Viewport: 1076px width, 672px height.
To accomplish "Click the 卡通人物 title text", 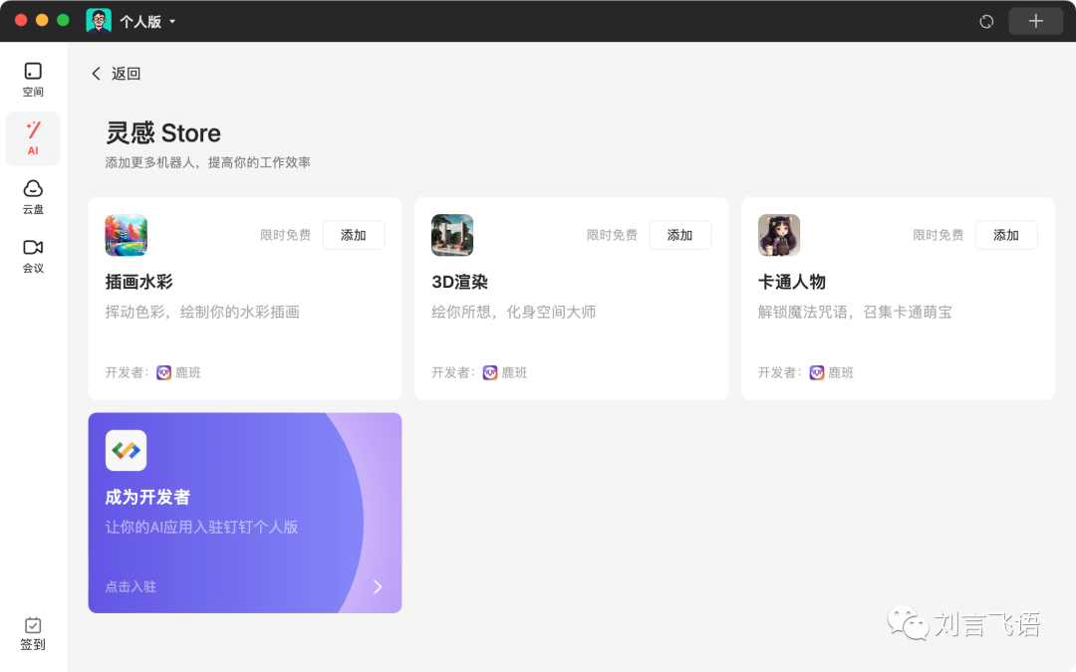I will [x=791, y=282].
